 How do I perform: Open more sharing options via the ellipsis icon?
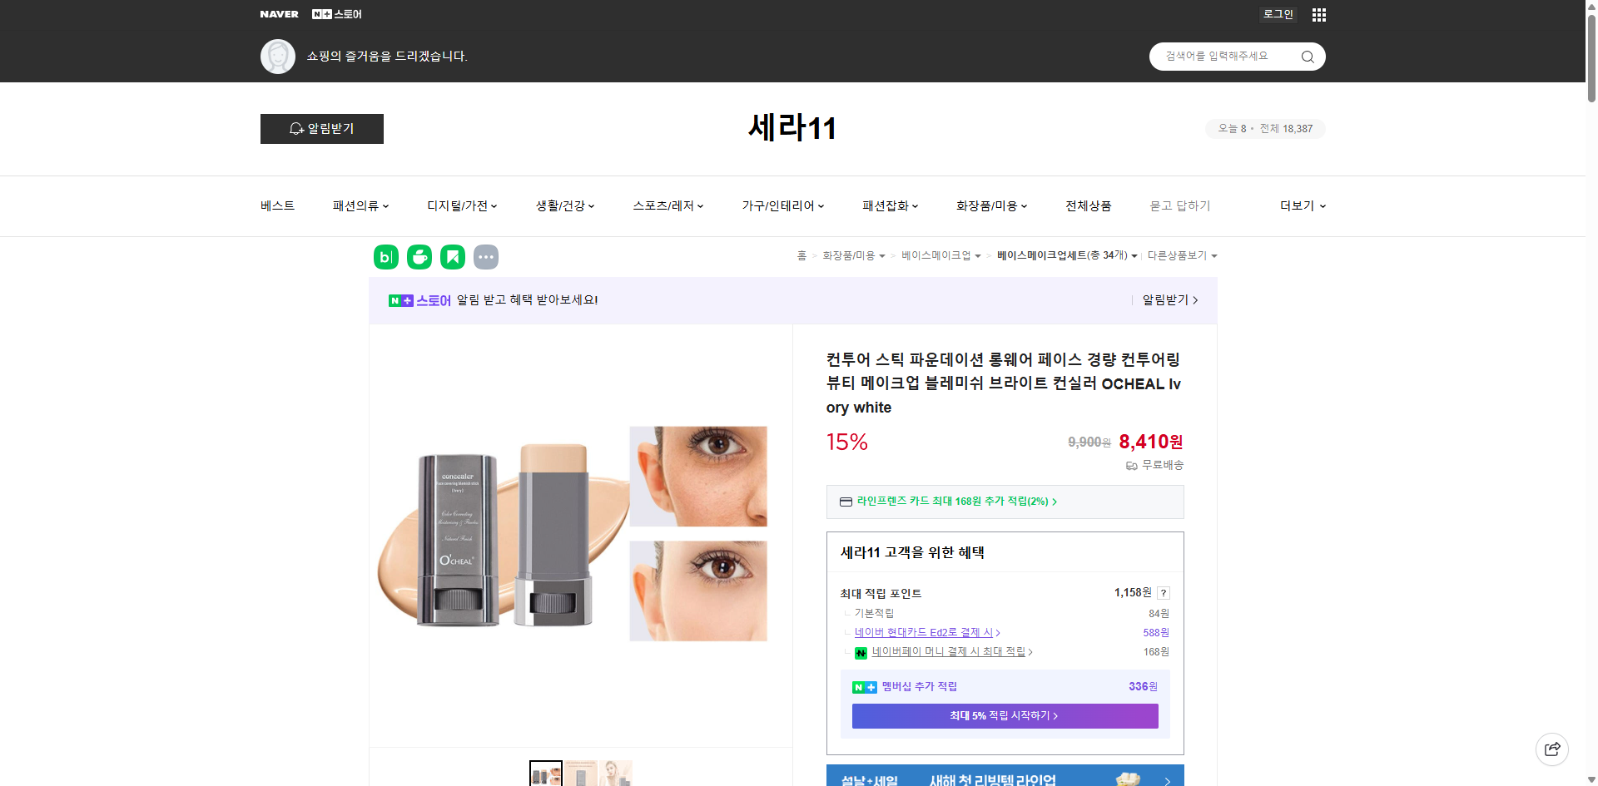coord(486,257)
